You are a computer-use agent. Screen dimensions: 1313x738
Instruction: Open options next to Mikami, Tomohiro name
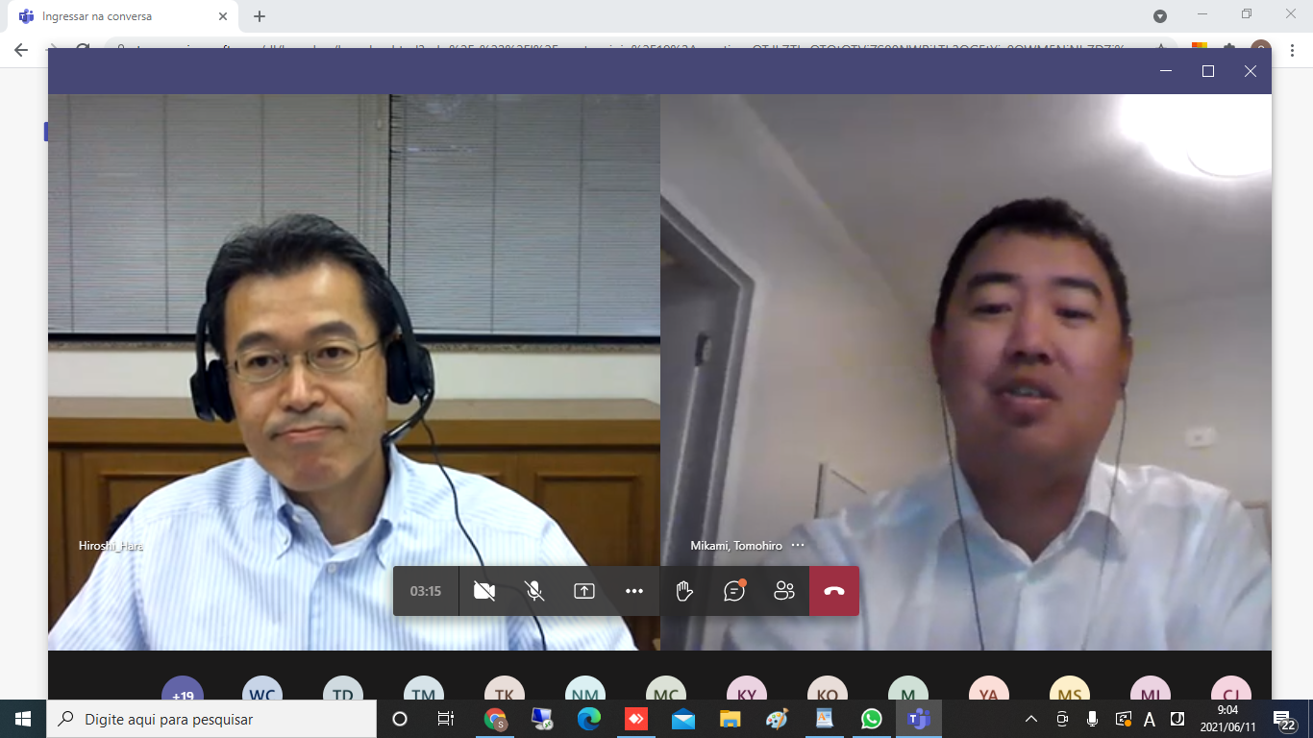(x=798, y=545)
